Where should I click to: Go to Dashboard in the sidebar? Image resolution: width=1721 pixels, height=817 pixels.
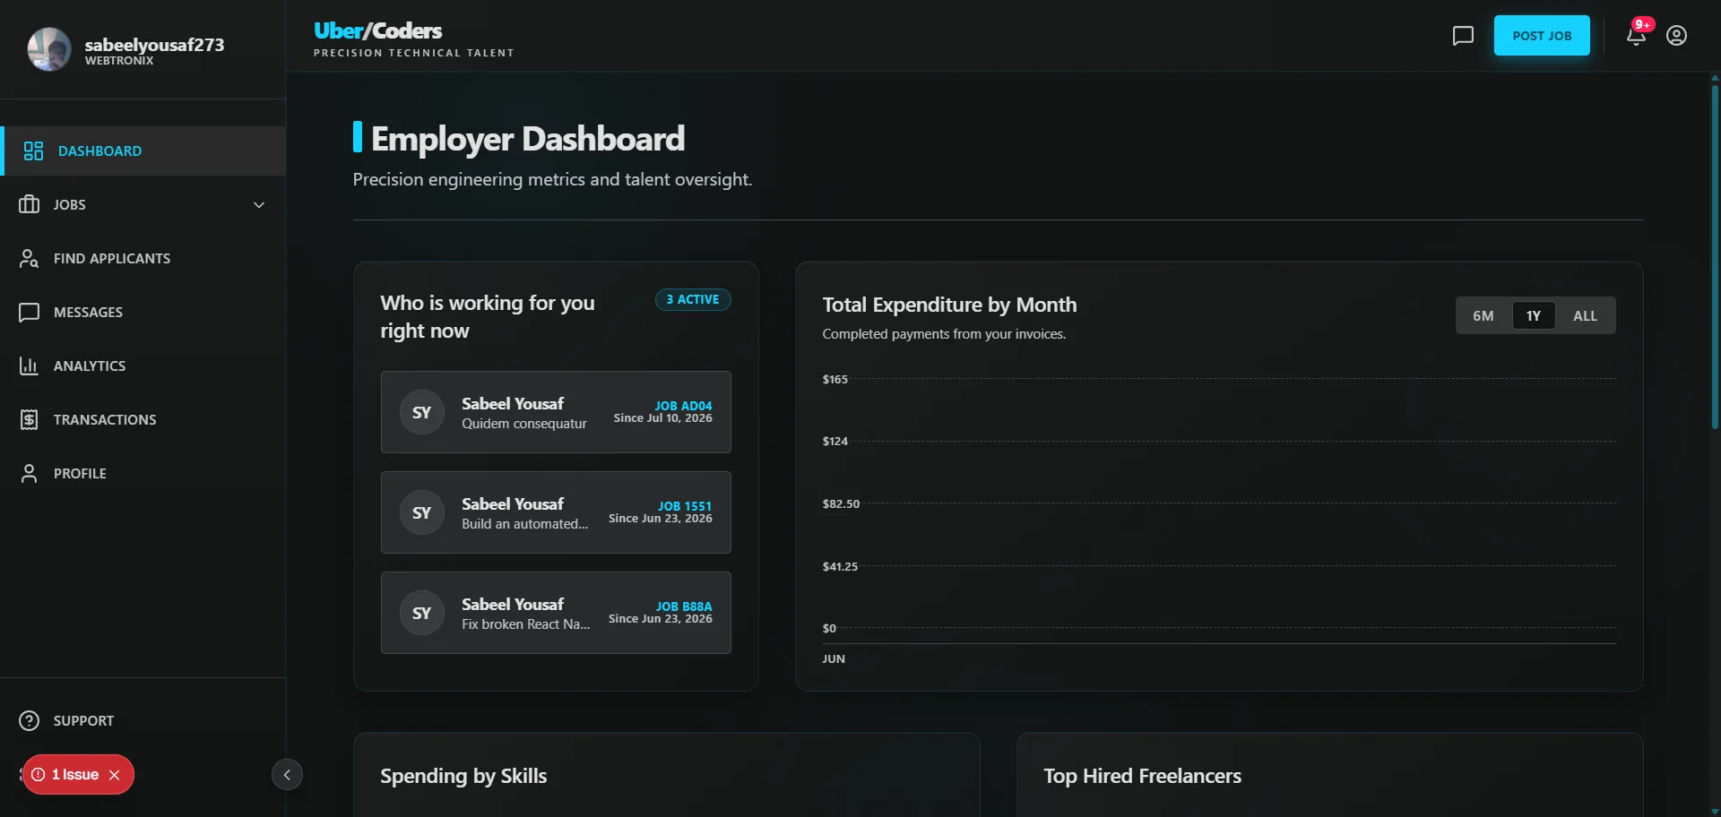(143, 150)
